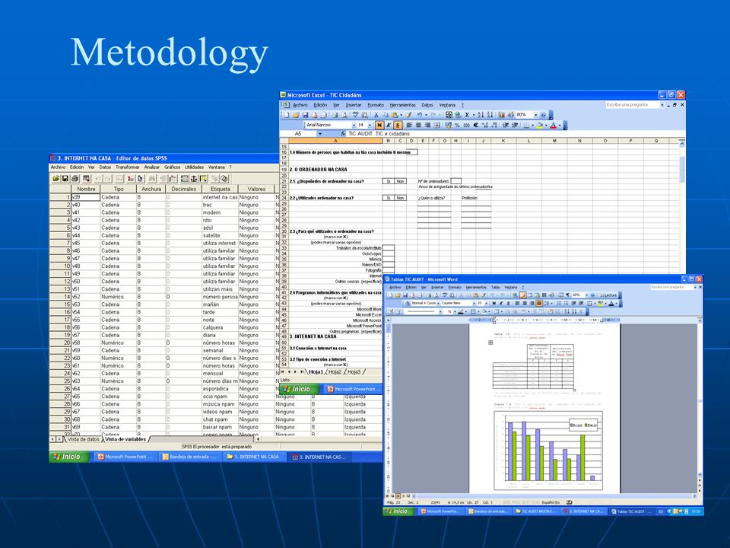Click the Etiqueta column header in SPSS
Image resolution: width=730 pixels, height=548 pixels.
221,190
